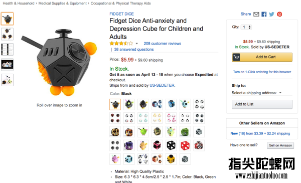301x183 pixels.
Task: Open the star rating breakdown arrow
Action: click(x=136, y=44)
